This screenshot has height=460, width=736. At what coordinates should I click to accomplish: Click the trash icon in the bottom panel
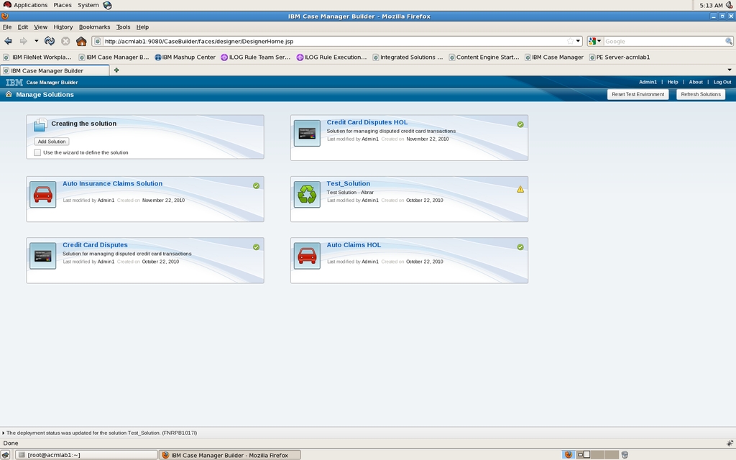pyautogui.click(x=625, y=454)
